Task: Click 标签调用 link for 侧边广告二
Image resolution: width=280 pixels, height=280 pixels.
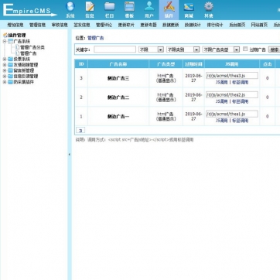Action: (x=240, y=101)
